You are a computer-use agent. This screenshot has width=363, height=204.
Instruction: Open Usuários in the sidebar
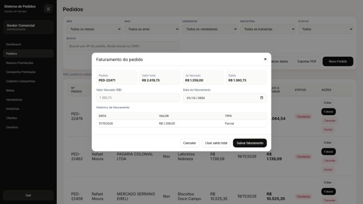click(x=29, y=127)
